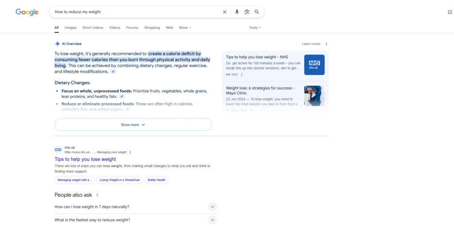454x226 pixels.
Task: Click the Google logo
Action: click(27, 12)
